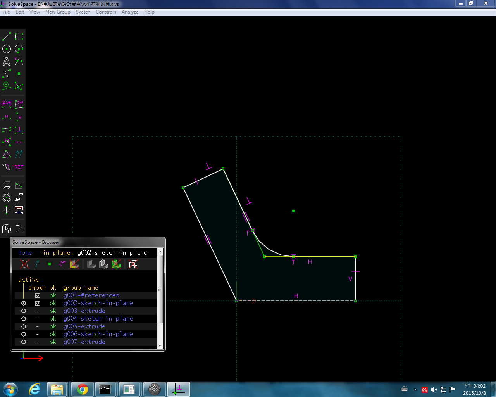Open g003-extrude group link
The image size is (496, 397).
(x=84, y=311)
